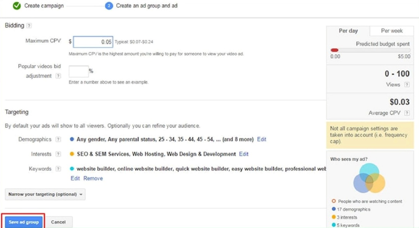Click the green Create campaign checkmark icon
The width and height of the screenshot is (419, 228).
17,6
